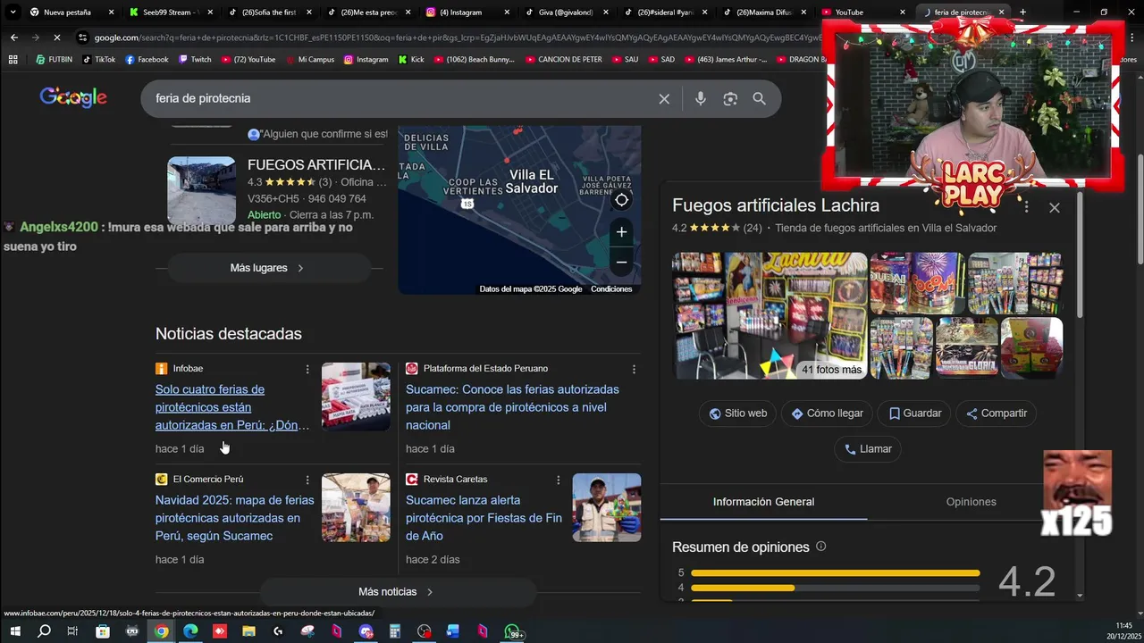Stop loading the page

click(x=57, y=38)
